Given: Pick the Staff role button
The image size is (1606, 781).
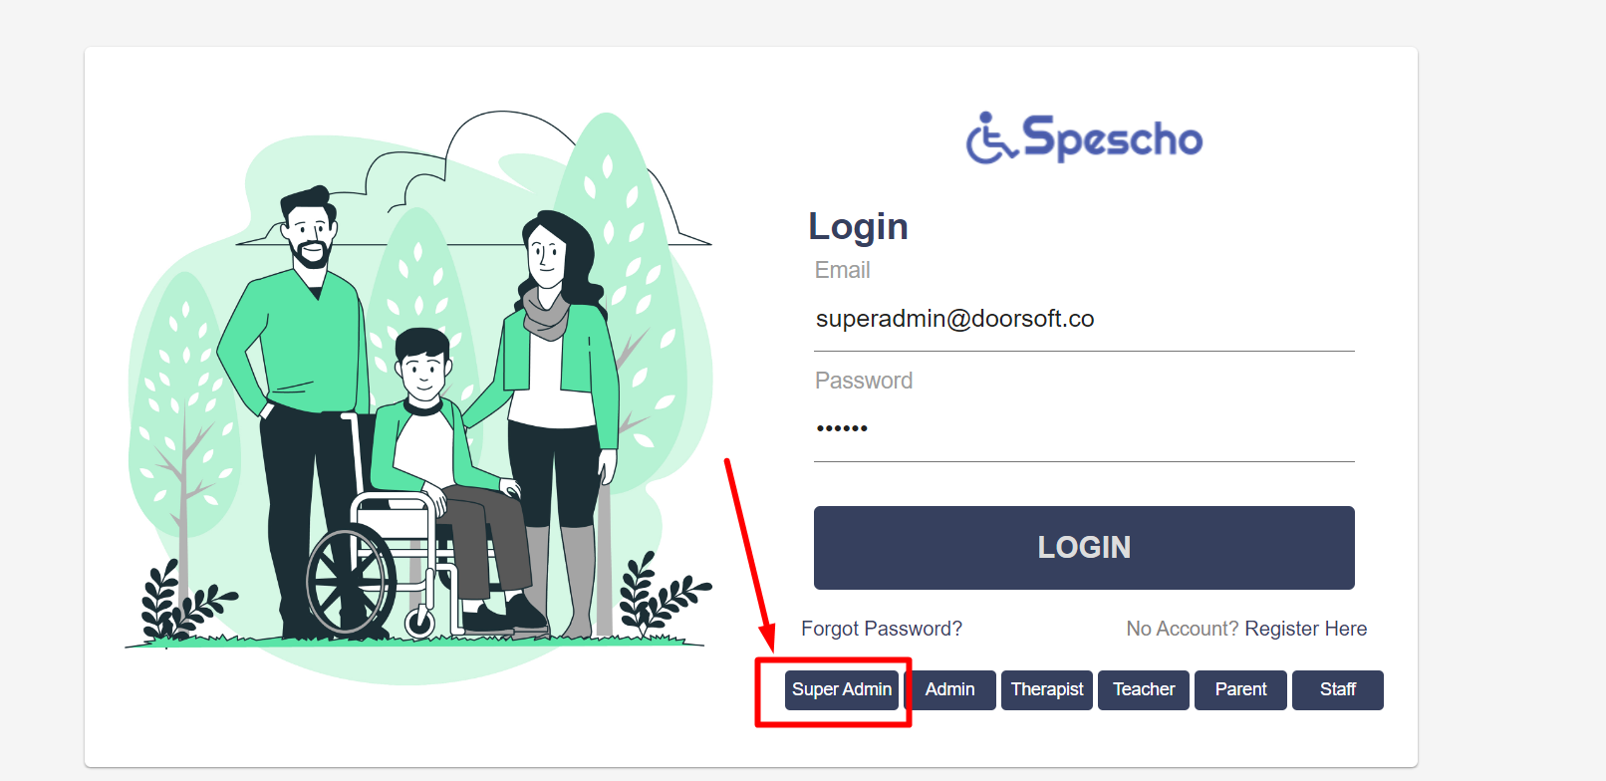Looking at the screenshot, I should (x=1338, y=690).
